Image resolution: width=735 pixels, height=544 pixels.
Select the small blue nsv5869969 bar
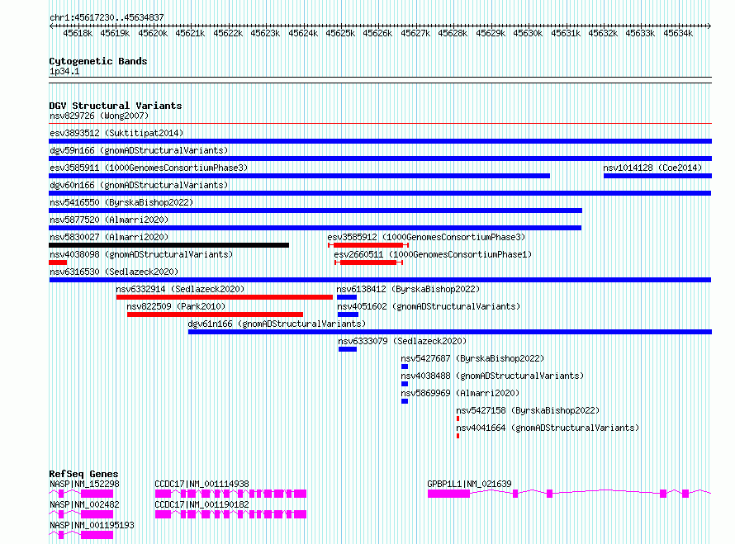405,401
